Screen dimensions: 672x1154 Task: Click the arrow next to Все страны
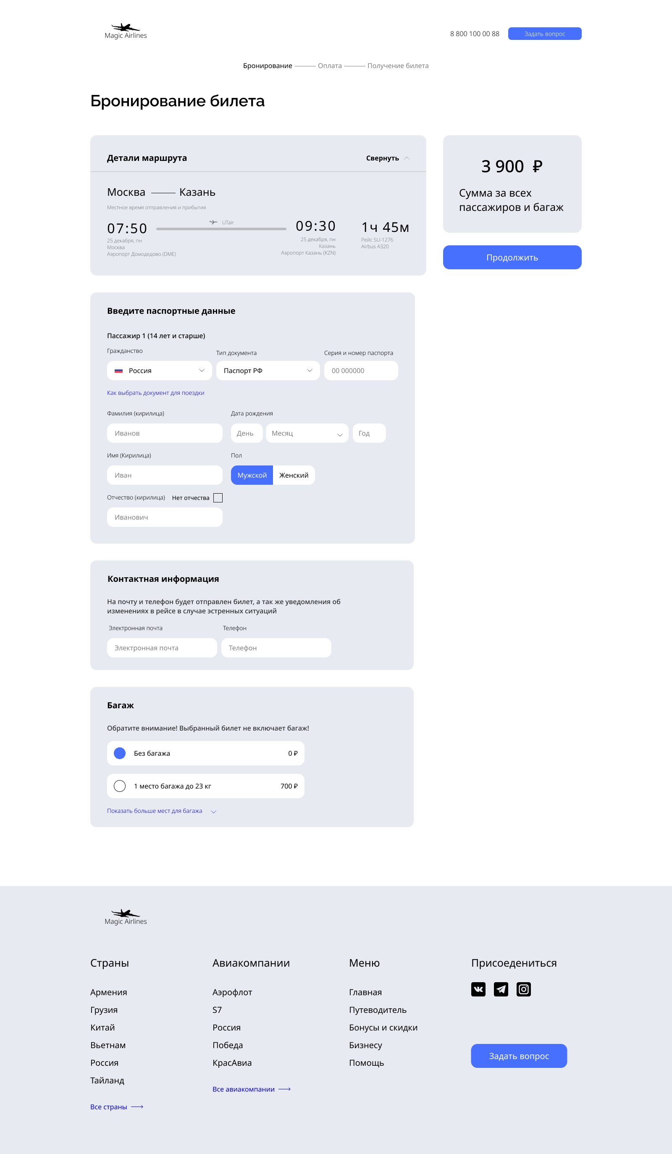tap(137, 1107)
